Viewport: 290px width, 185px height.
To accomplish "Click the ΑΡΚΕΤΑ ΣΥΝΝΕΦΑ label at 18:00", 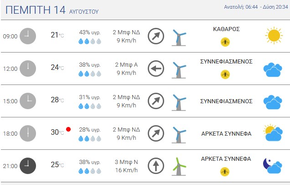I will point(226,134).
